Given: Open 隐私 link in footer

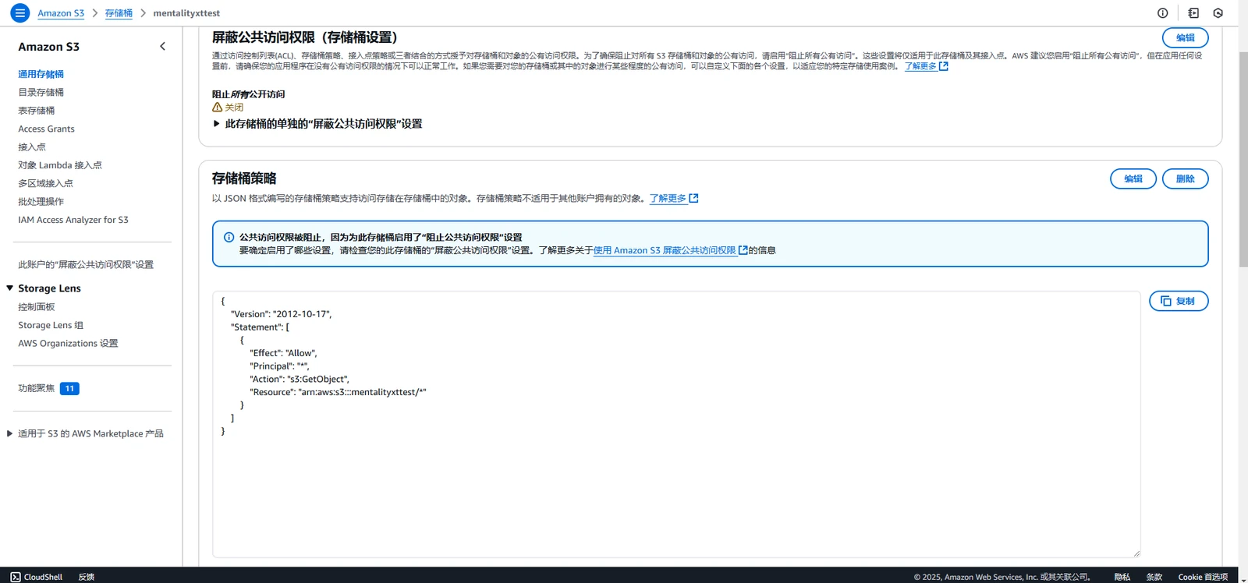Looking at the screenshot, I should tap(1122, 577).
